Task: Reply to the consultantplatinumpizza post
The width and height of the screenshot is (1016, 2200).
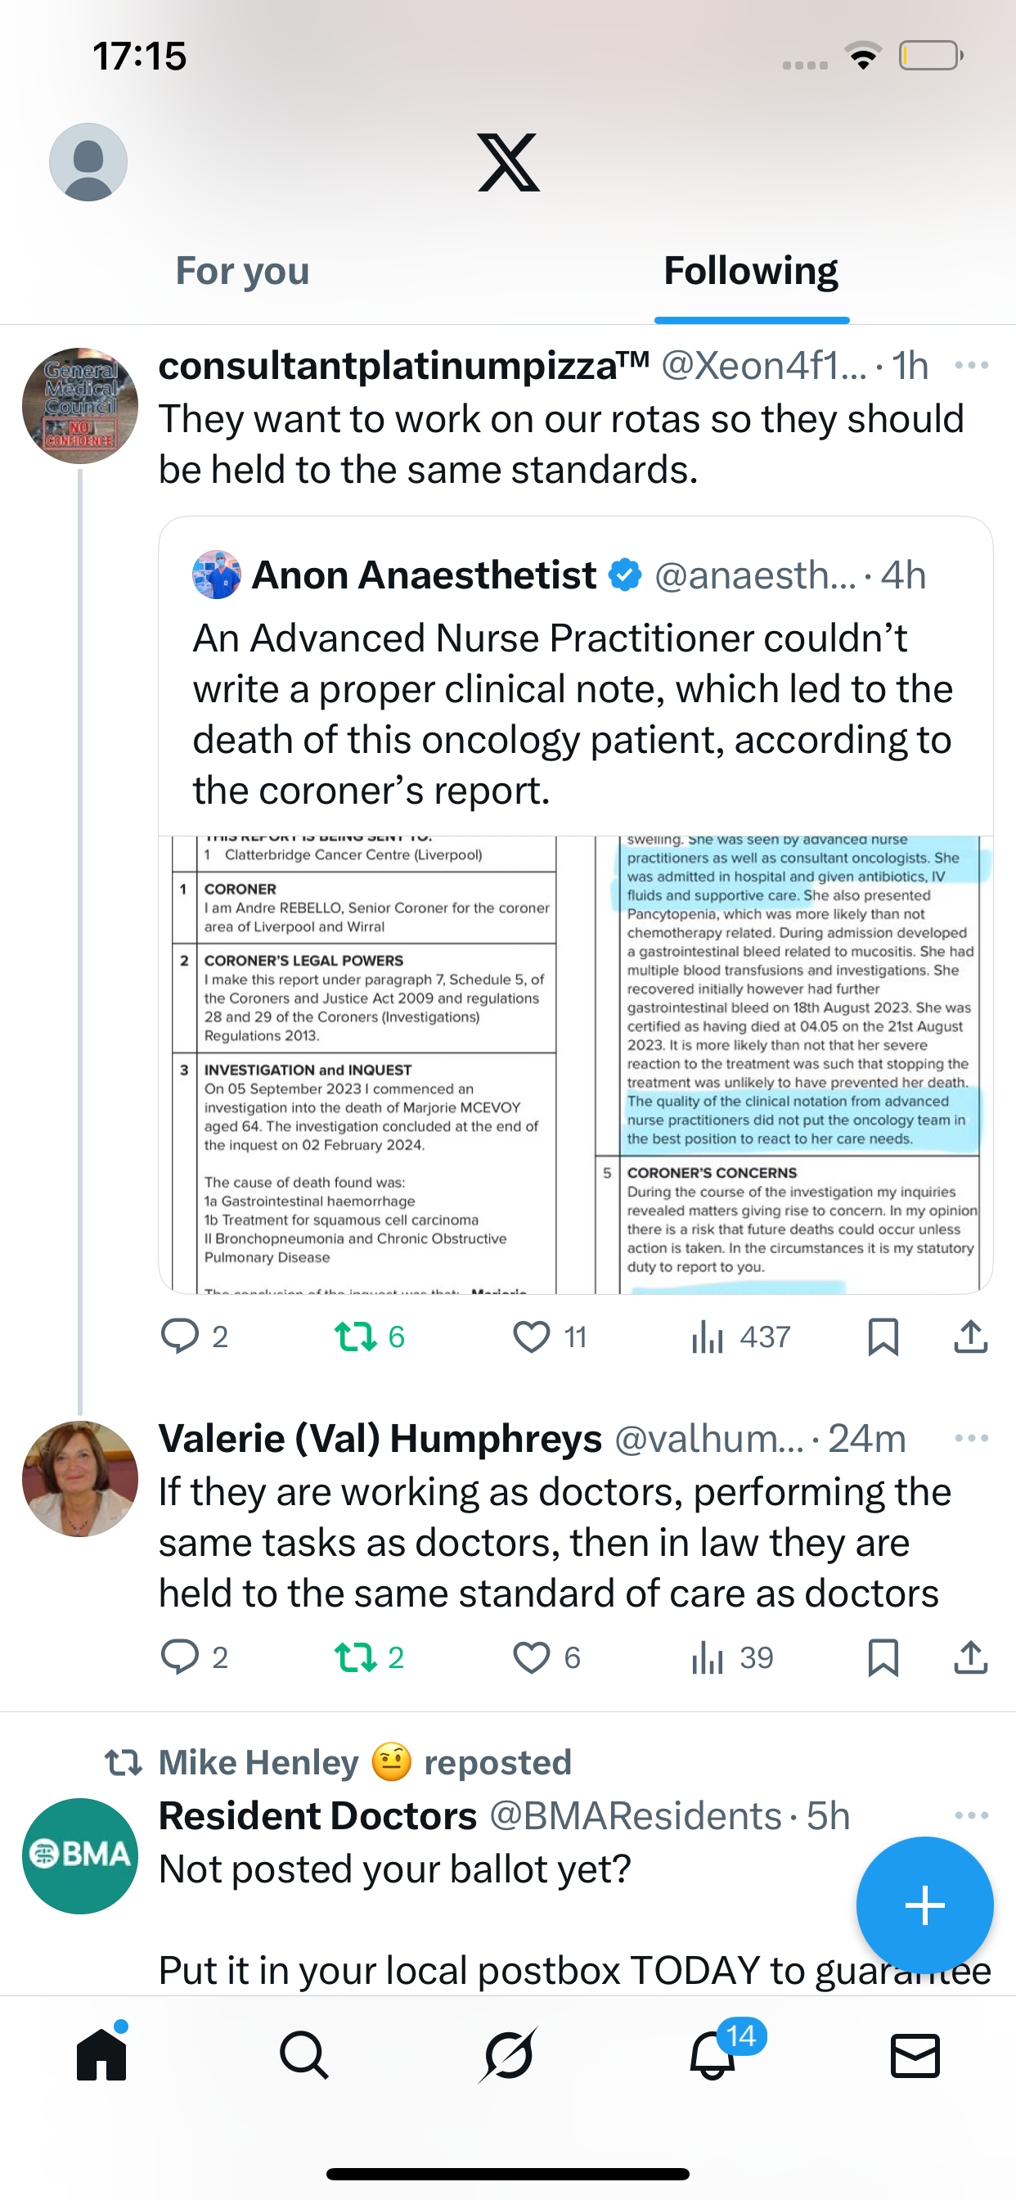Action: (x=180, y=1337)
